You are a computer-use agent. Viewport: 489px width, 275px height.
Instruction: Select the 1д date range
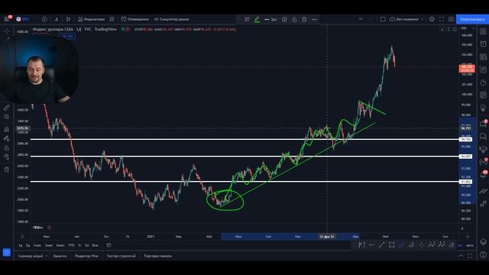(x=21, y=245)
